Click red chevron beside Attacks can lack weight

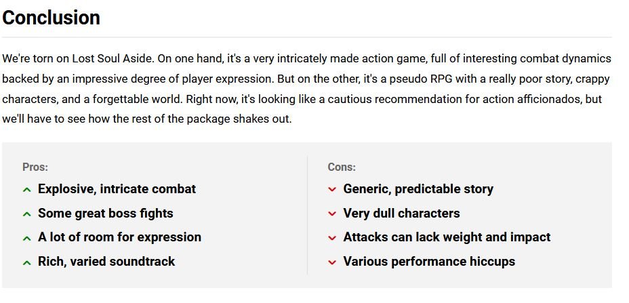(x=331, y=238)
